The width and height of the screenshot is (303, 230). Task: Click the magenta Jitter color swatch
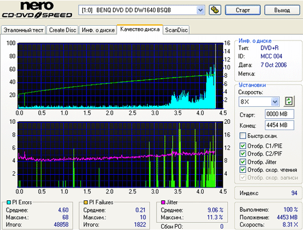click(163, 202)
